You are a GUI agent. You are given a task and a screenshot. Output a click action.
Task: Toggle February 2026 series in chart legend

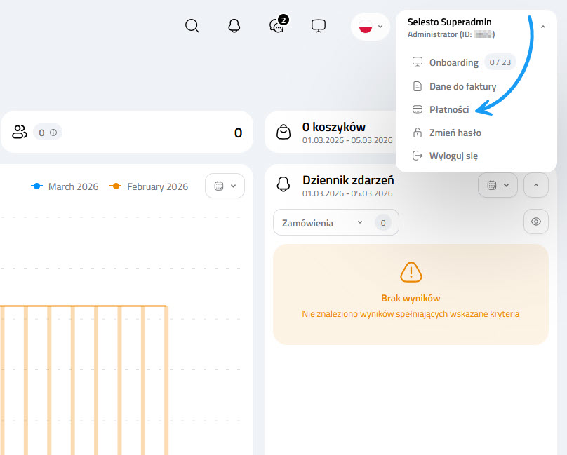(149, 186)
